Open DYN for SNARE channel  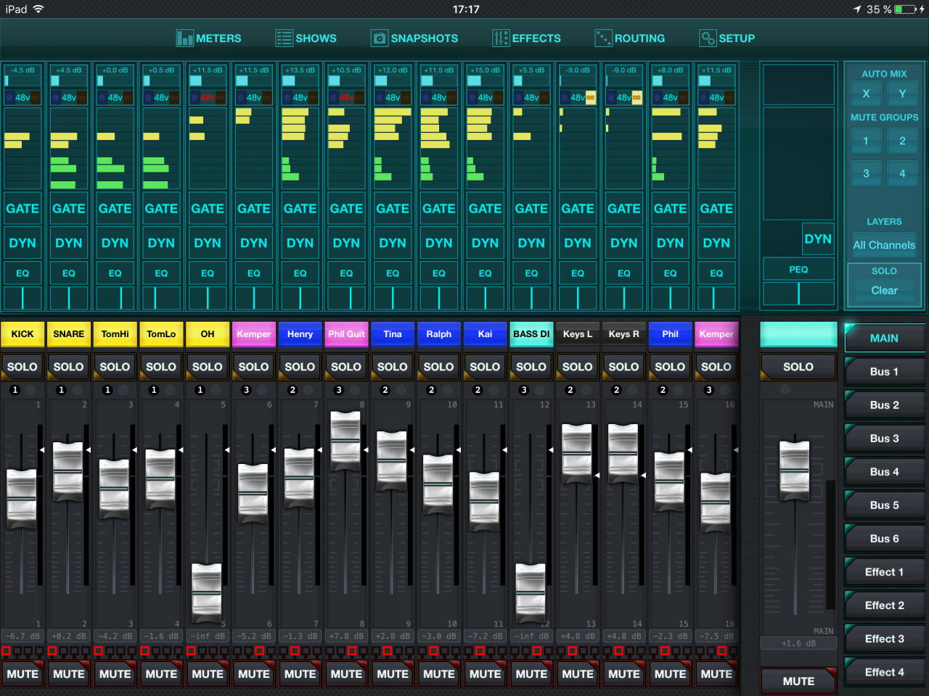68,243
